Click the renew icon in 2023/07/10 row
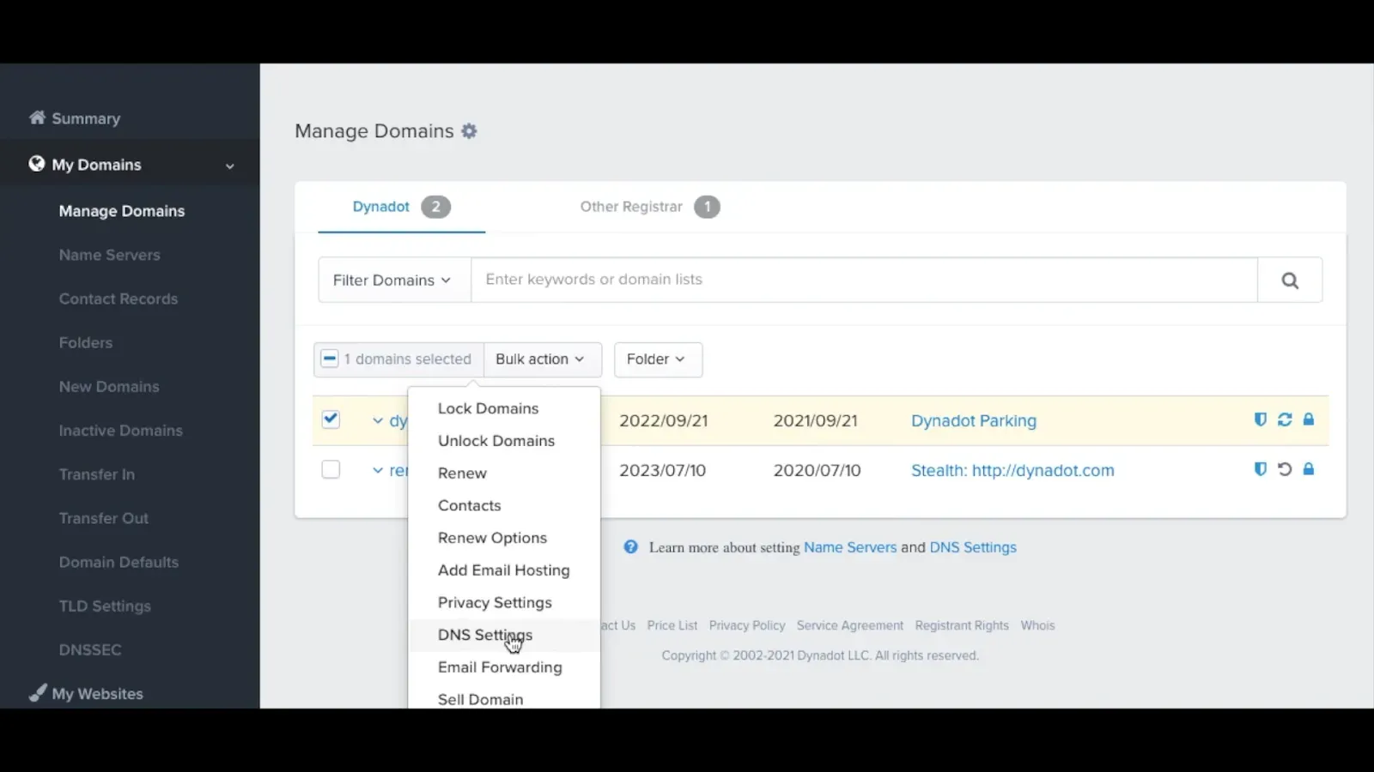The width and height of the screenshot is (1374, 772). [1285, 469]
